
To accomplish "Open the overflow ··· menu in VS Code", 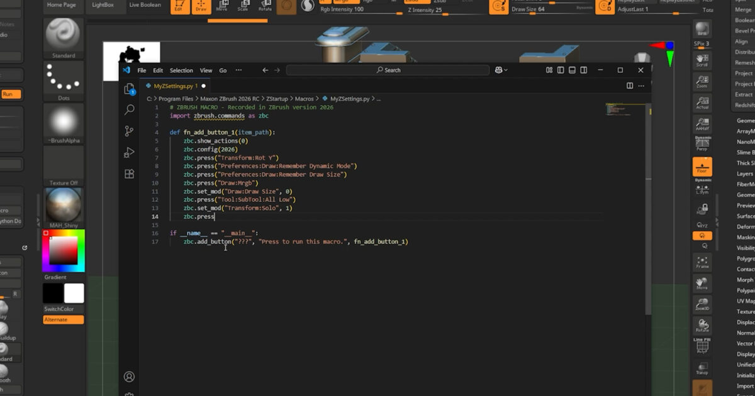I will coord(238,70).
